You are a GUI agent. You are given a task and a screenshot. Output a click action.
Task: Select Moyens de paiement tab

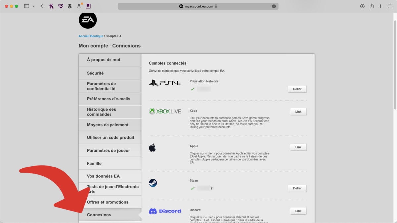tap(110, 125)
